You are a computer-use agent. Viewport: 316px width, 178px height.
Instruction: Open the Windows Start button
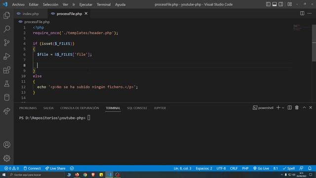(4, 175)
